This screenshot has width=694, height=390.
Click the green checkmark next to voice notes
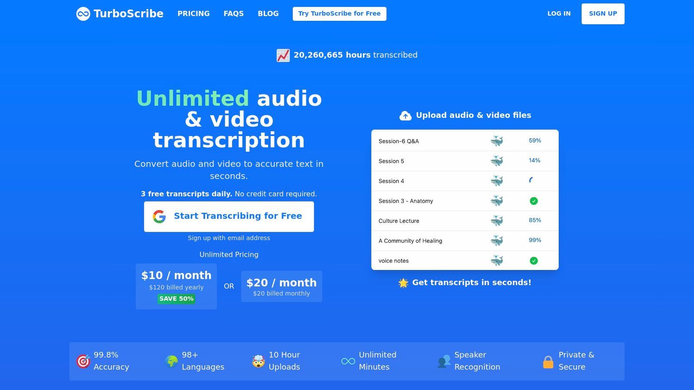(x=534, y=260)
